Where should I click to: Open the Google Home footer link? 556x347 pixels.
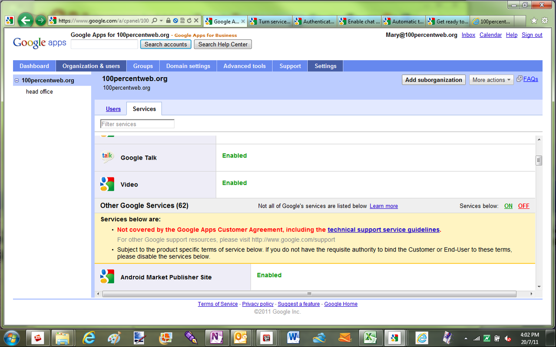(341, 304)
